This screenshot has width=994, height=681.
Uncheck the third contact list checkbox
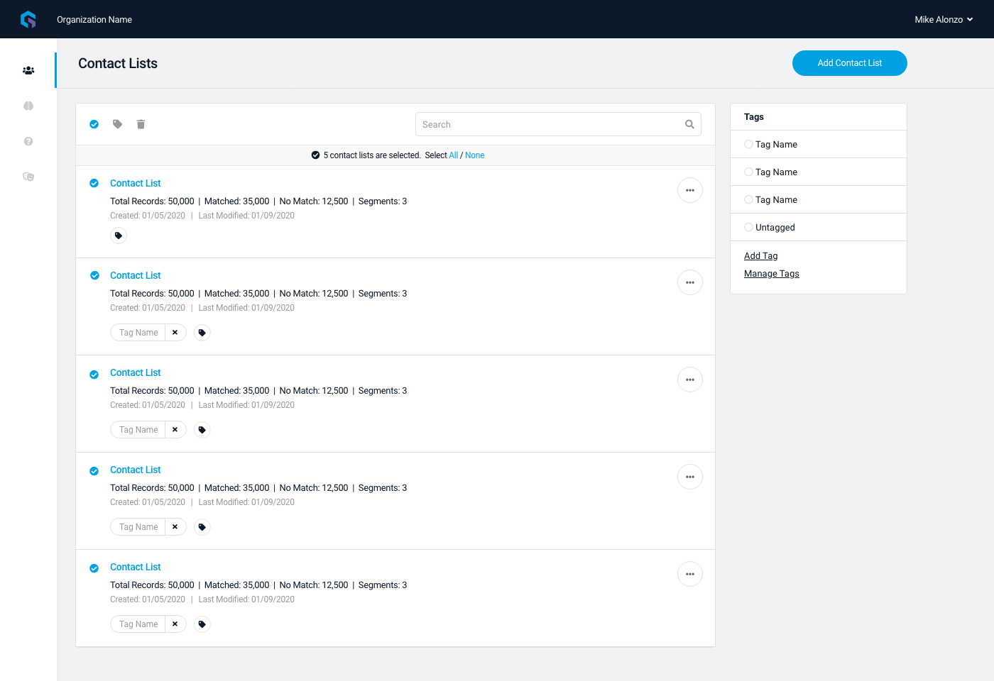coord(94,375)
